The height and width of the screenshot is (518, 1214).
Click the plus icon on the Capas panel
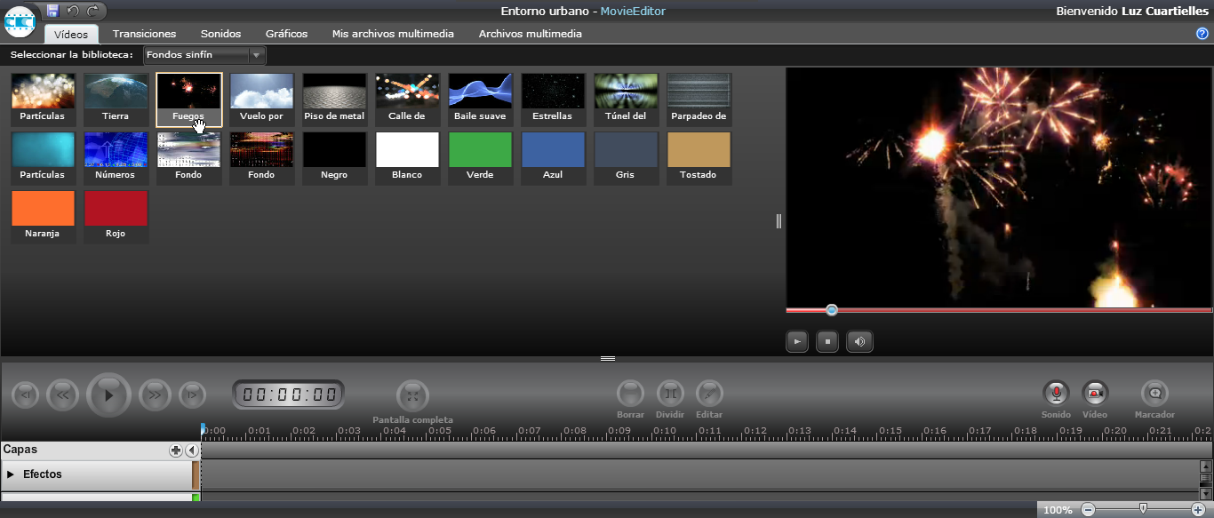(176, 450)
